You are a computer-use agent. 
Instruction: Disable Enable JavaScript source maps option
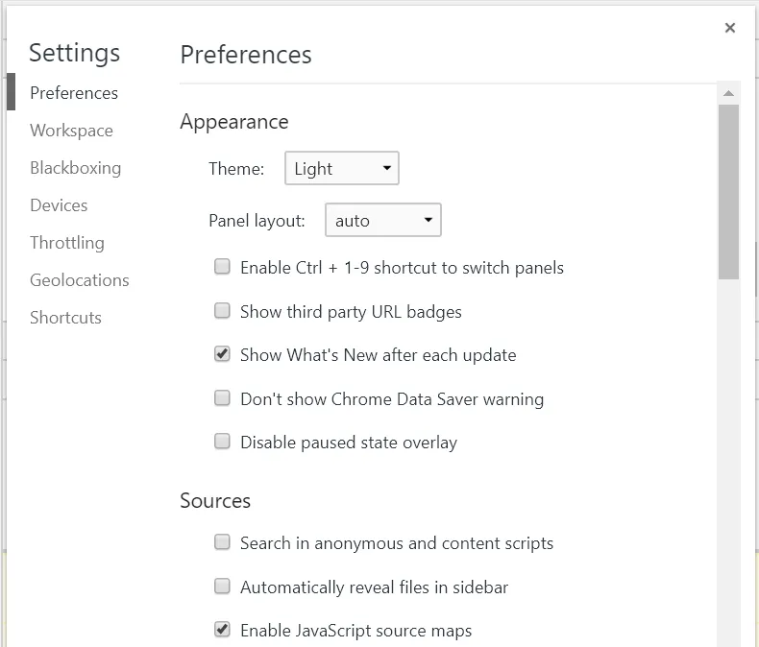222,630
